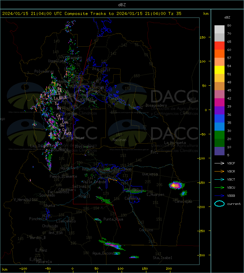Image resolution: width=244 pixels, height=273 pixels.
Task: Click the cyan 'current' ellipse symbol
Action: click(x=219, y=204)
